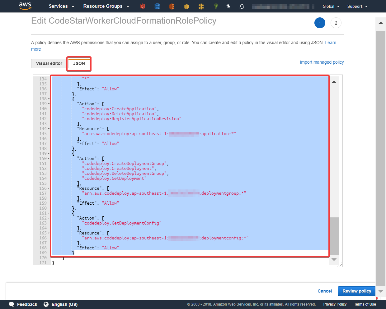Change language from English (US)
Screen dimensions: 386x309
coord(64,304)
